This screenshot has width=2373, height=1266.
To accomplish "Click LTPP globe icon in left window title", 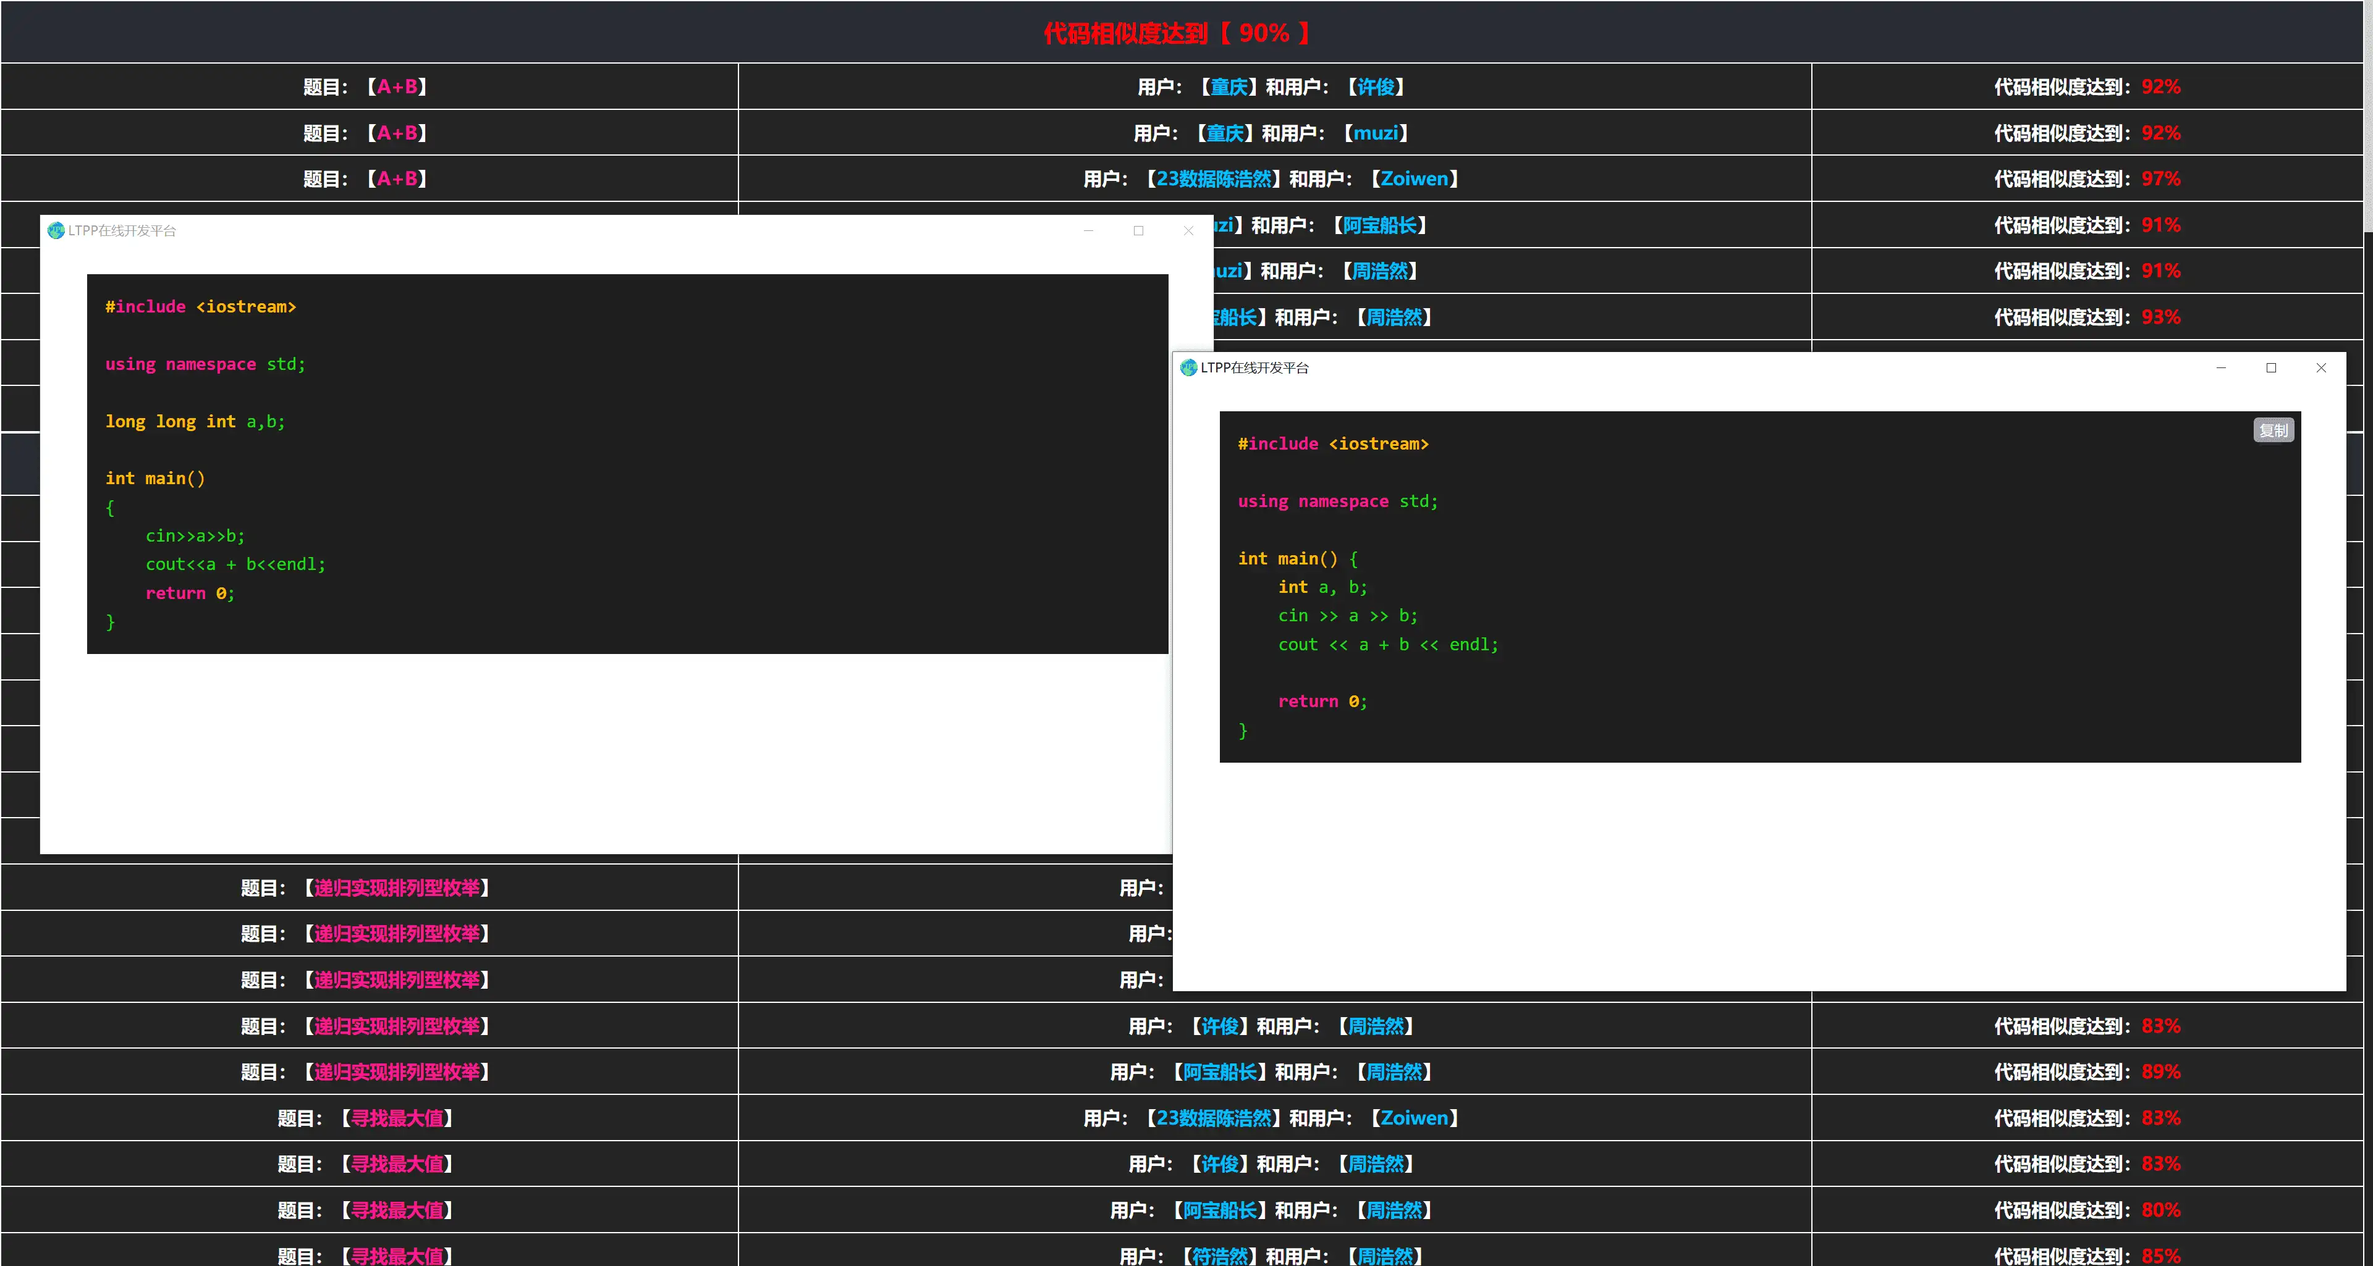I will click(56, 230).
